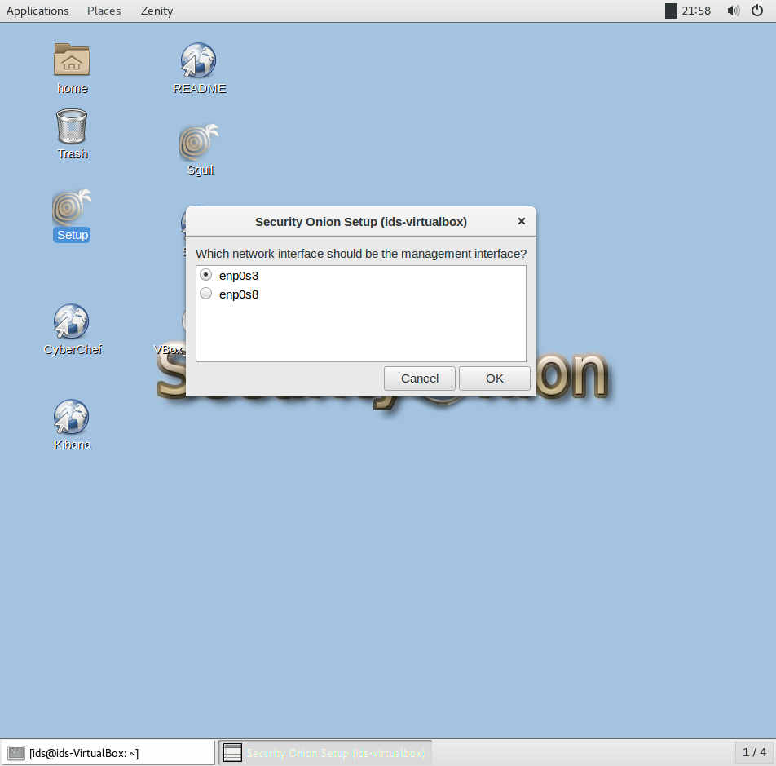The height and width of the screenshot is (766, 776).
Task: Open the Applications menu
Action: (37, 11)
